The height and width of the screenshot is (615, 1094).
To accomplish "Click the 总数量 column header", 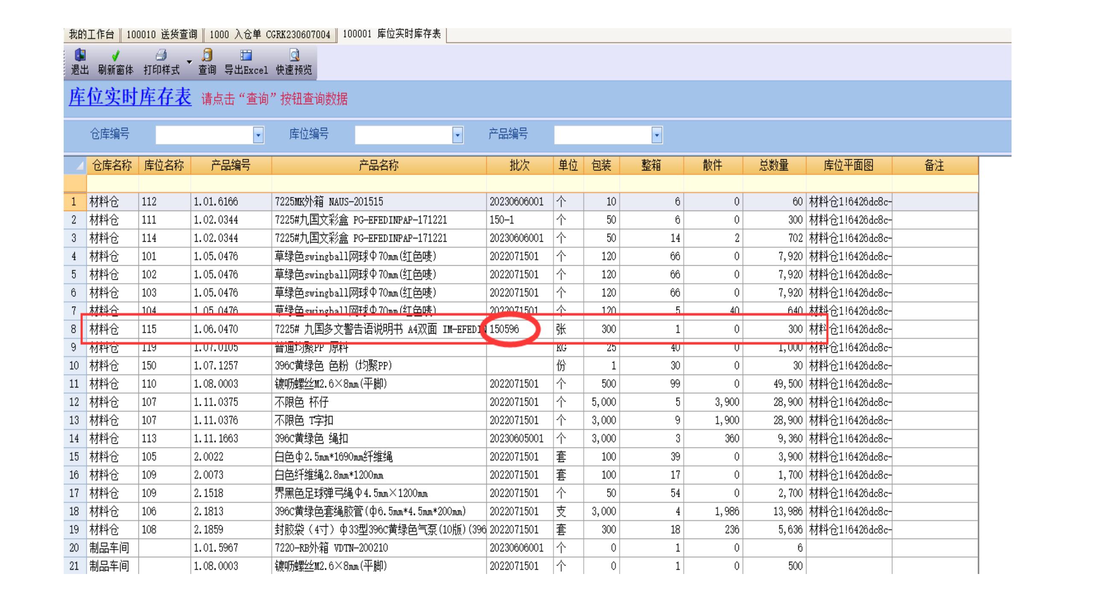I will (x=774, y=165).
